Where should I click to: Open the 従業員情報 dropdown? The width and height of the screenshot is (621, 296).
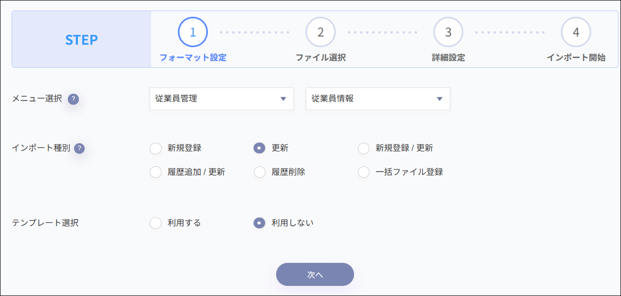(x=378, y=99)
